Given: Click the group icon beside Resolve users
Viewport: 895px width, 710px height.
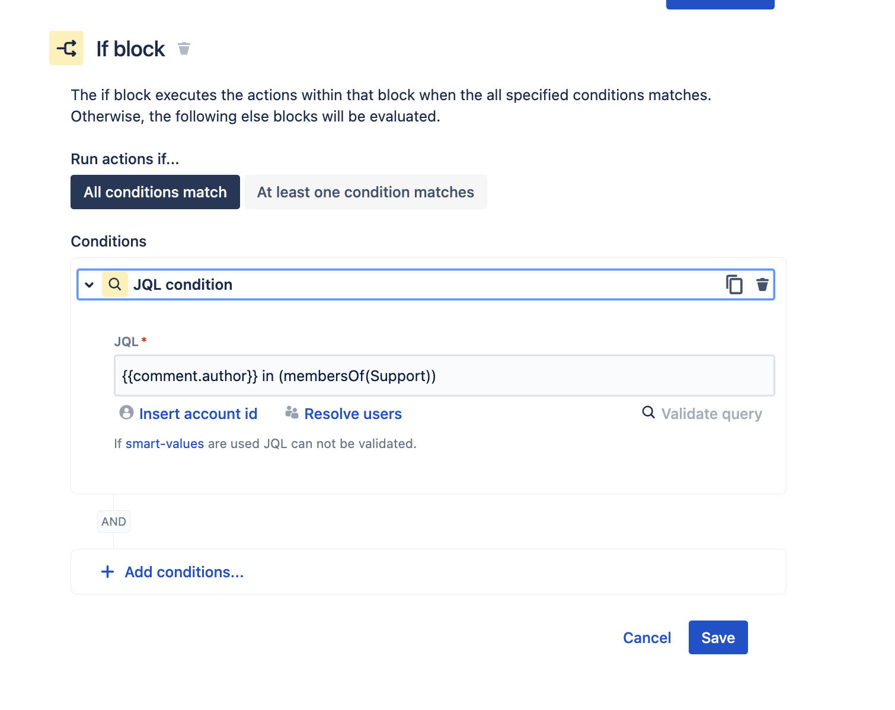Looking at the screenshot, I should coord(292,412).
